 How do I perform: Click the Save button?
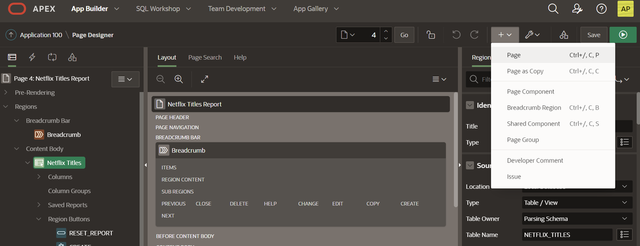point(594,34)
